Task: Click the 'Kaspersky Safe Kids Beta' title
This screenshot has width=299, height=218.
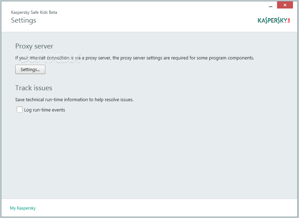Action: click(34, 12)
